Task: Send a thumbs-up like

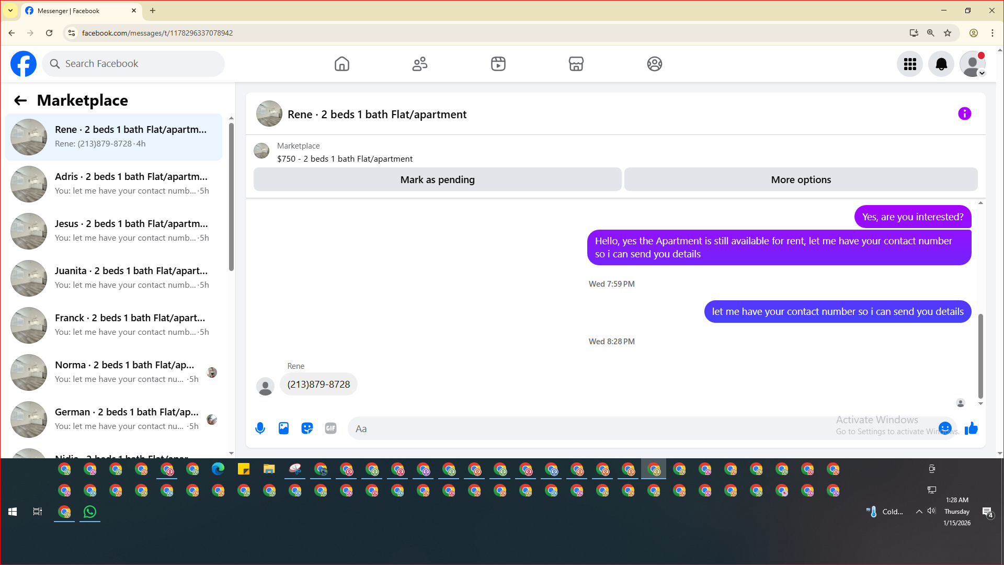Action: point(971,428)
